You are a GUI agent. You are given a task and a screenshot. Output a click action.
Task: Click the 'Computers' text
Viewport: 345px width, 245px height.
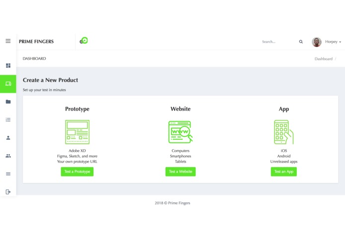(180, 151)
